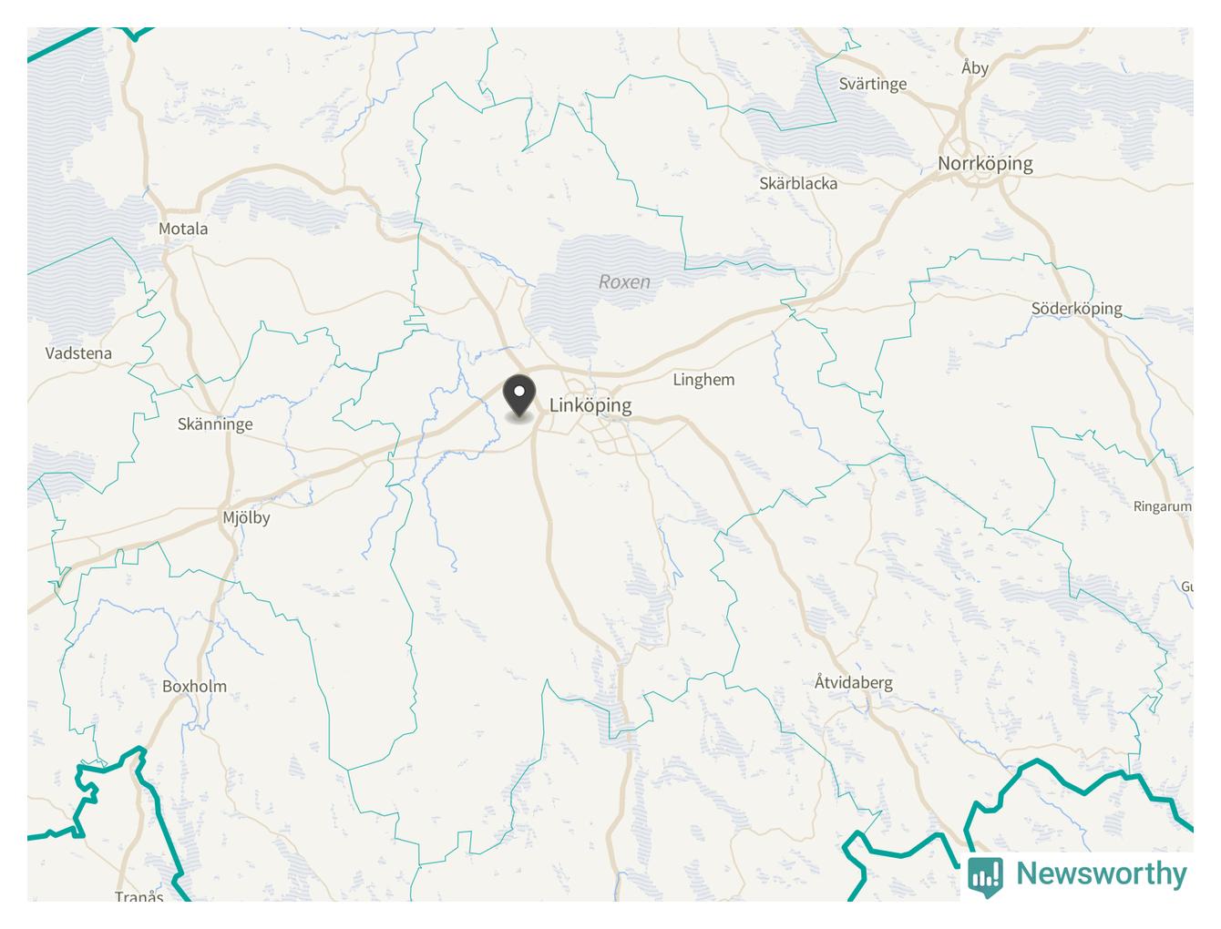Click the Skärblacka label
The height and width of the screenshot is (929, 1221).
point(798,183)
